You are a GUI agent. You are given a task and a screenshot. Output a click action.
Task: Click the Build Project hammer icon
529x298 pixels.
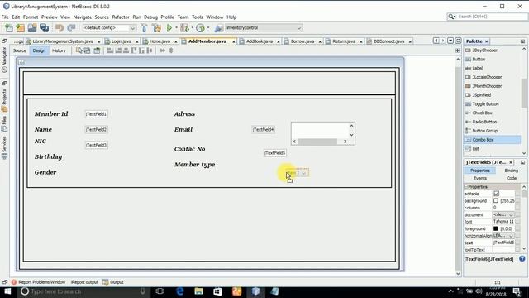point(144,28)
